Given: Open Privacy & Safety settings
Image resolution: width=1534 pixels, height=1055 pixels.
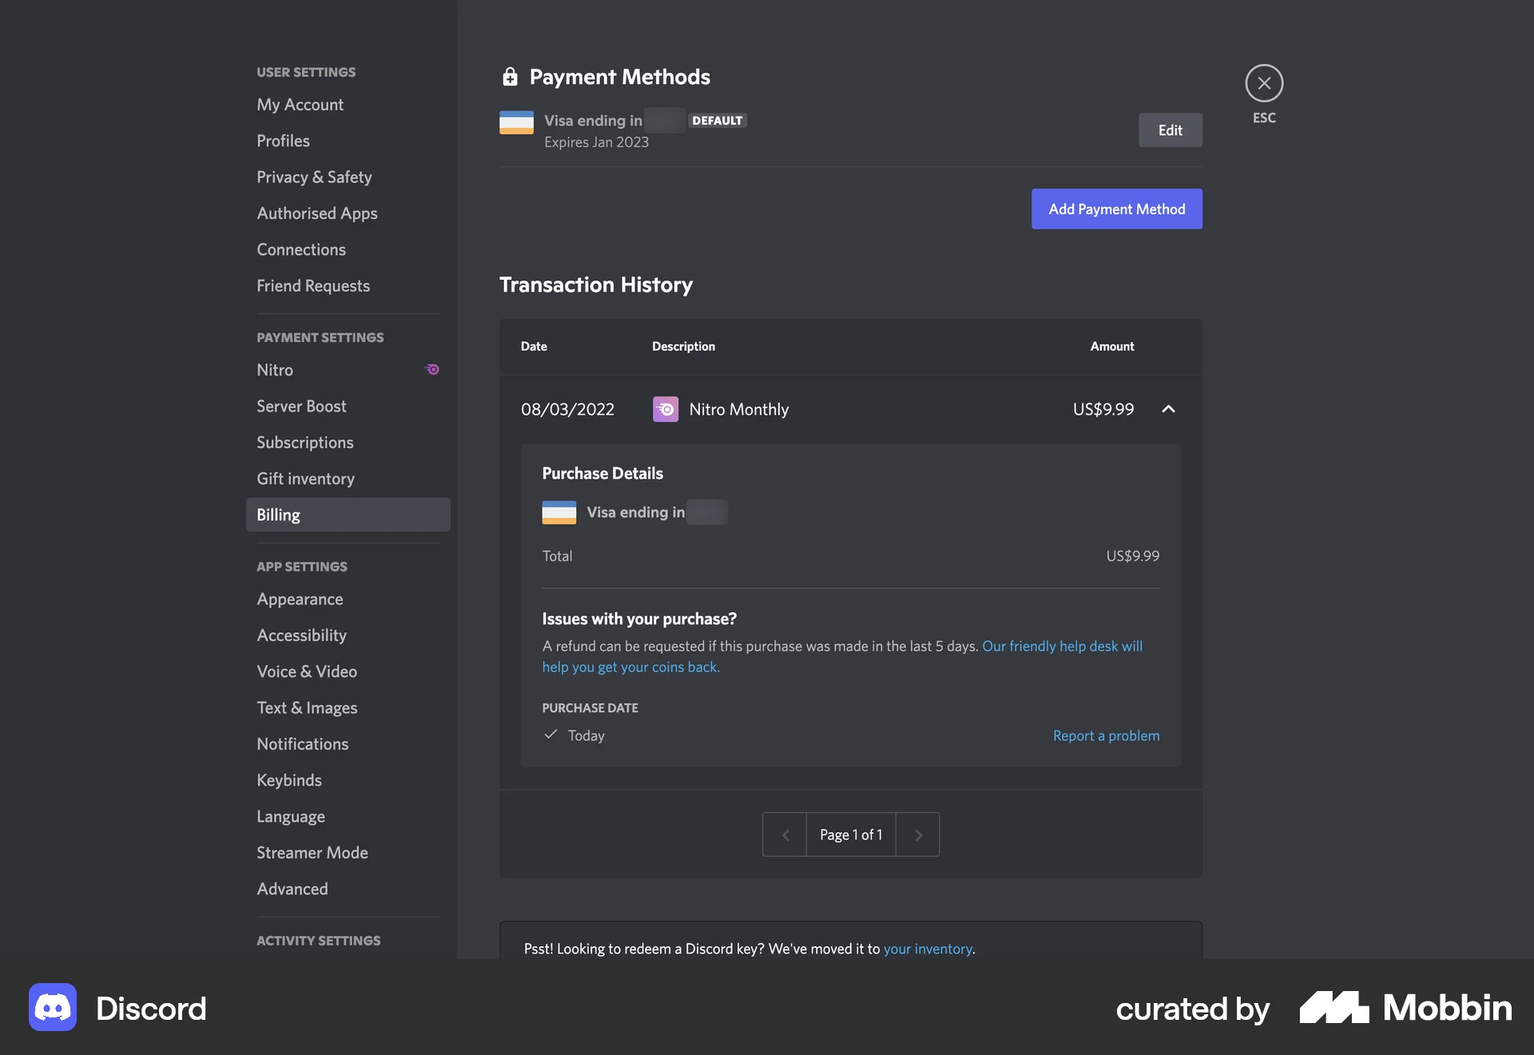Looking at the screenshot, I should (314, 177).
